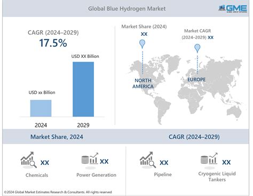
Task: Click the 'NORTH AMERICA' region label
Action: click(x=143, y=84)
